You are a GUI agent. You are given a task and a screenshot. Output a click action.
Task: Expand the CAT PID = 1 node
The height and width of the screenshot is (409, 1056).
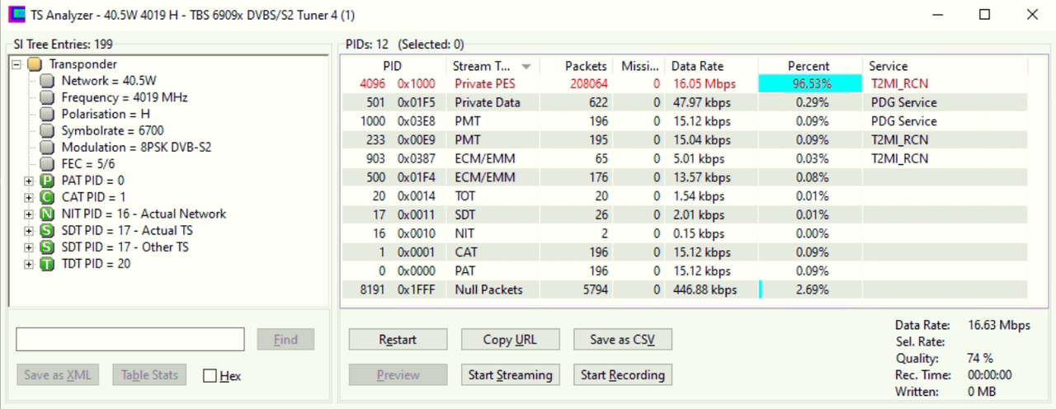coord(29,197)
